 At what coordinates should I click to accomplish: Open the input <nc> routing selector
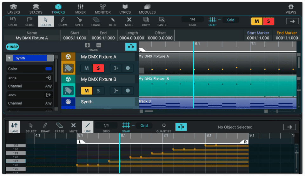(x=30, y=78)
